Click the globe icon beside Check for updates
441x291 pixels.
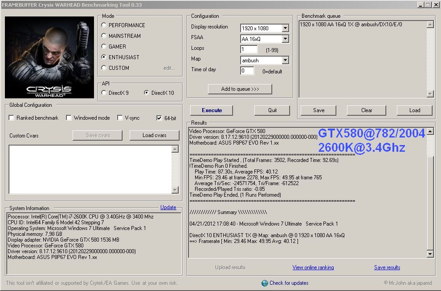[265, 283]
